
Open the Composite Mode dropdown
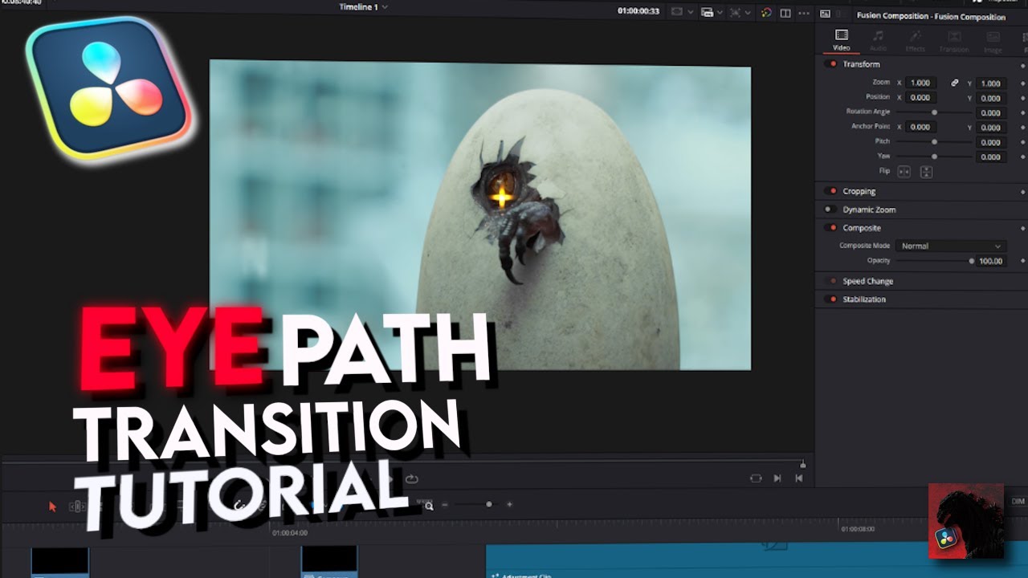click(951, 246)
